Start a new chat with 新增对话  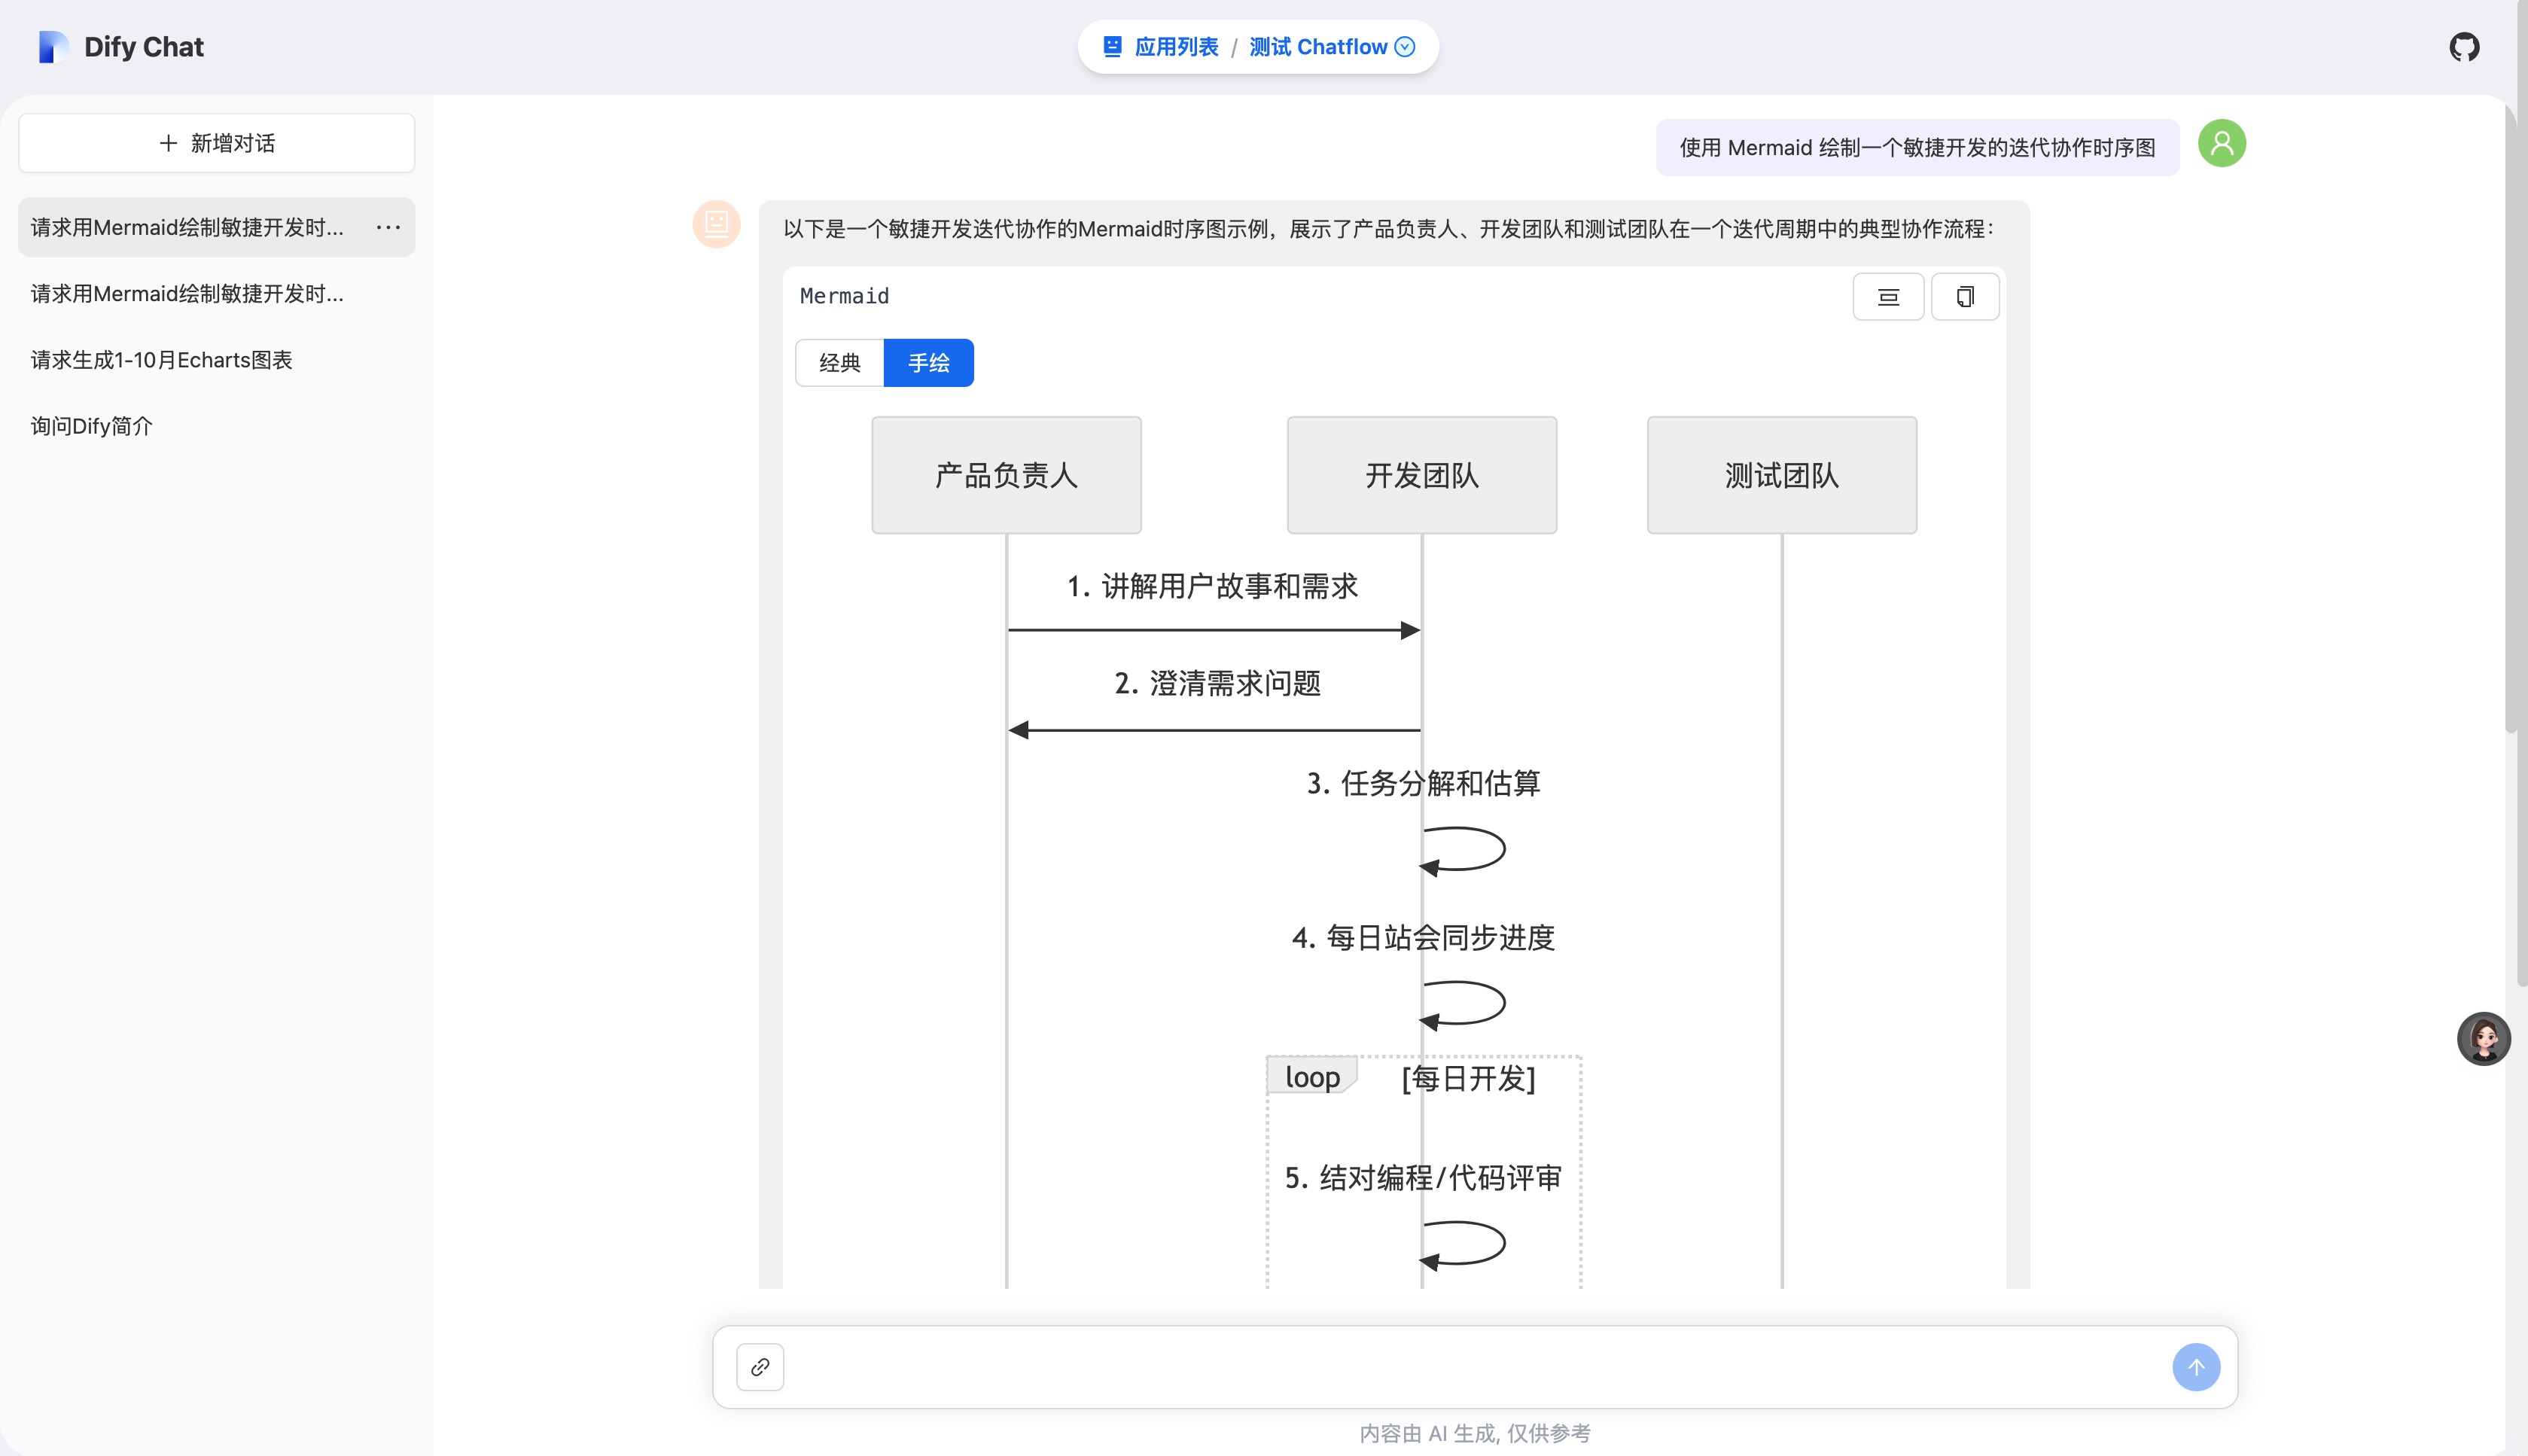click(216, 143)
